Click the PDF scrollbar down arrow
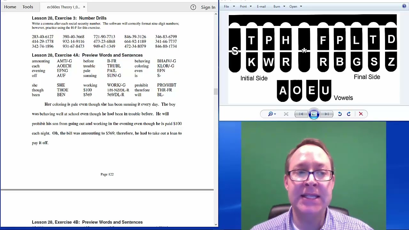 [216, 225]
